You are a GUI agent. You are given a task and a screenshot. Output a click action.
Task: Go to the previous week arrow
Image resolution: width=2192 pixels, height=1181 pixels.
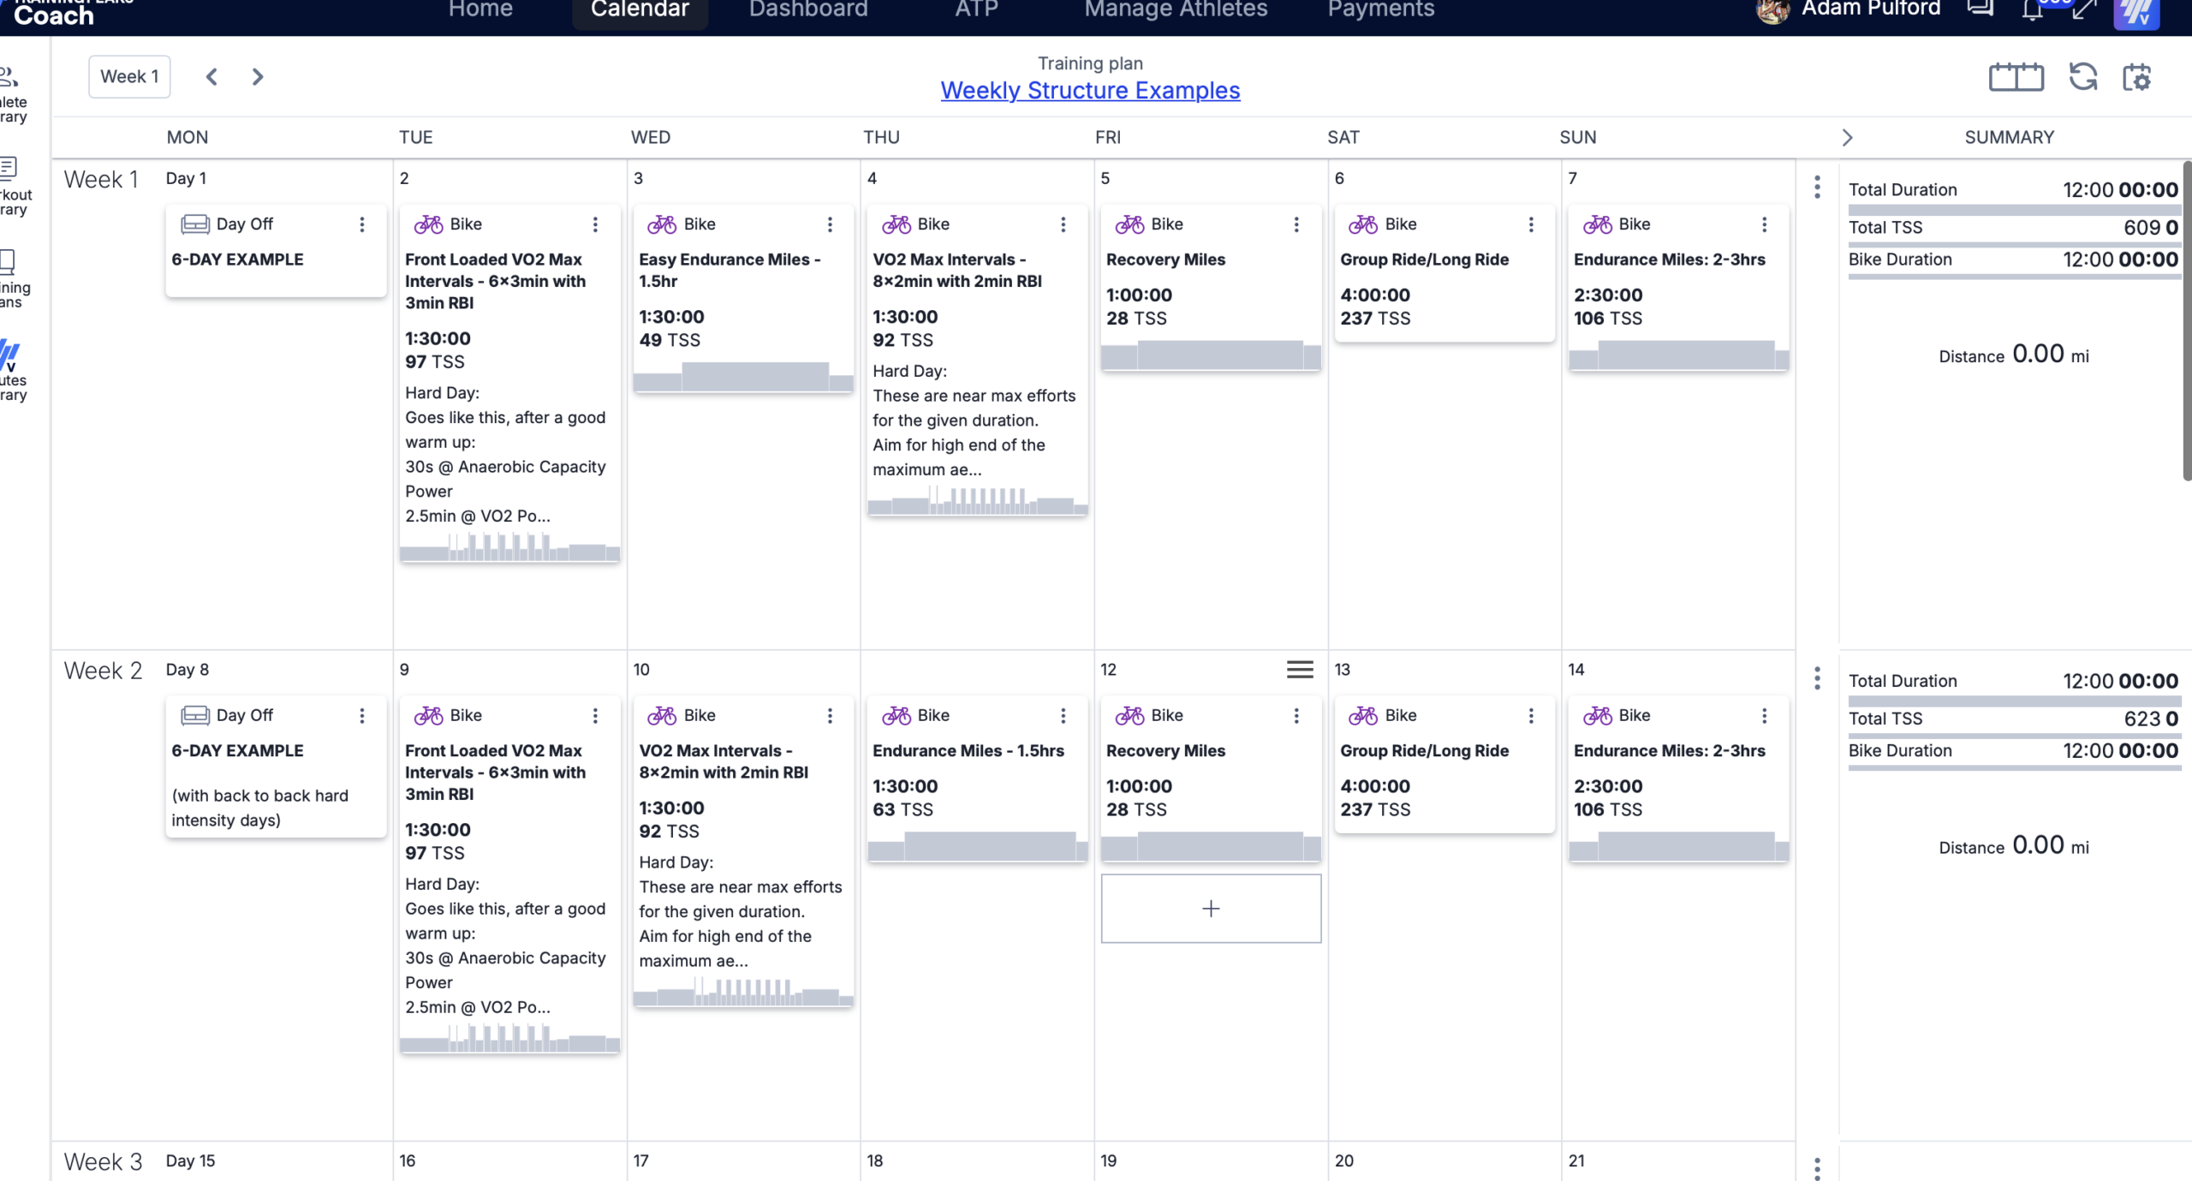211,77
